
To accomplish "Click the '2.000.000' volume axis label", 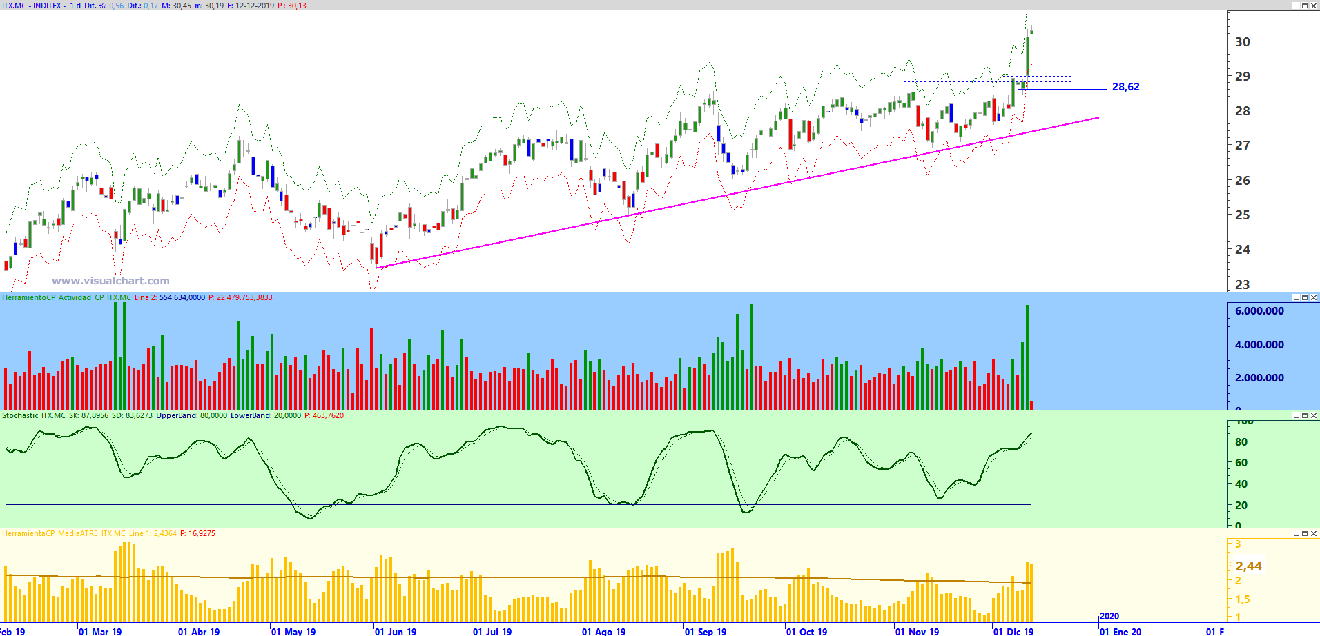I will point(1259,378).
